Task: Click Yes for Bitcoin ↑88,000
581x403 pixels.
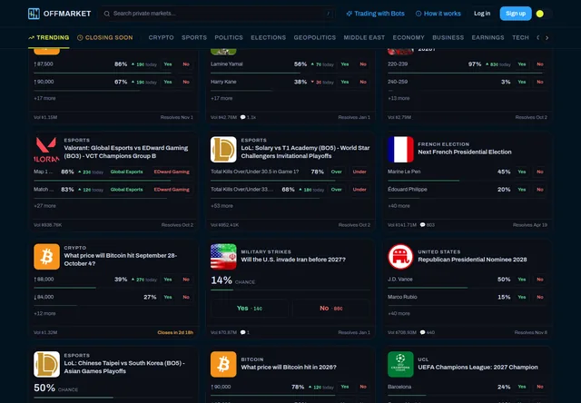Action: [168, 280]
